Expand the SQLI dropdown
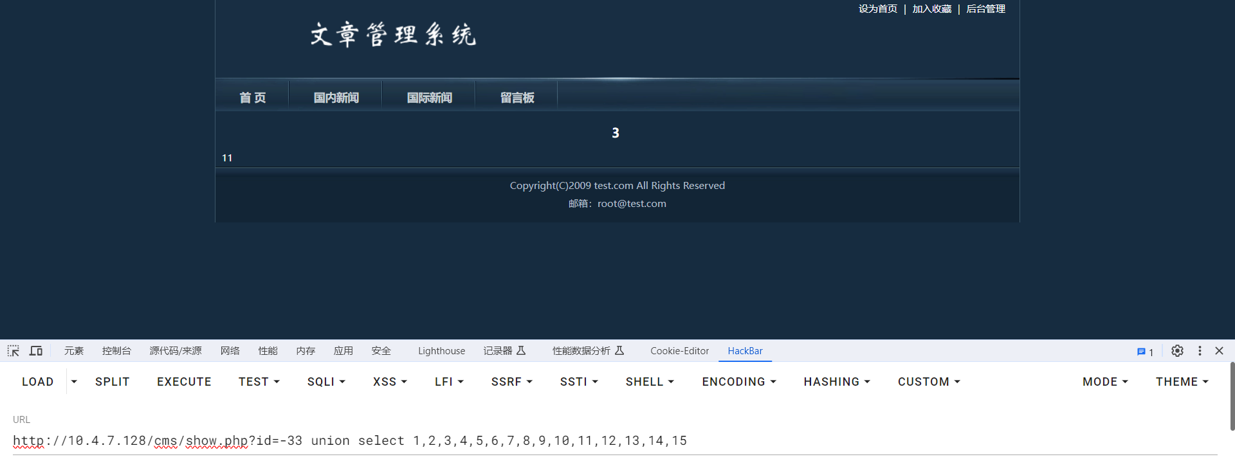The width and height of the screenshot is (1235, 459). pyautogui.click(x=326, y=382)
